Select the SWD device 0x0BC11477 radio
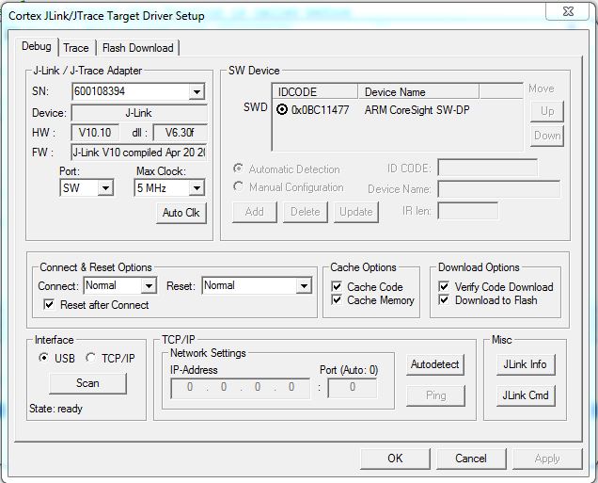The height and width of the screenshot is (483, 598). [282, 110]
